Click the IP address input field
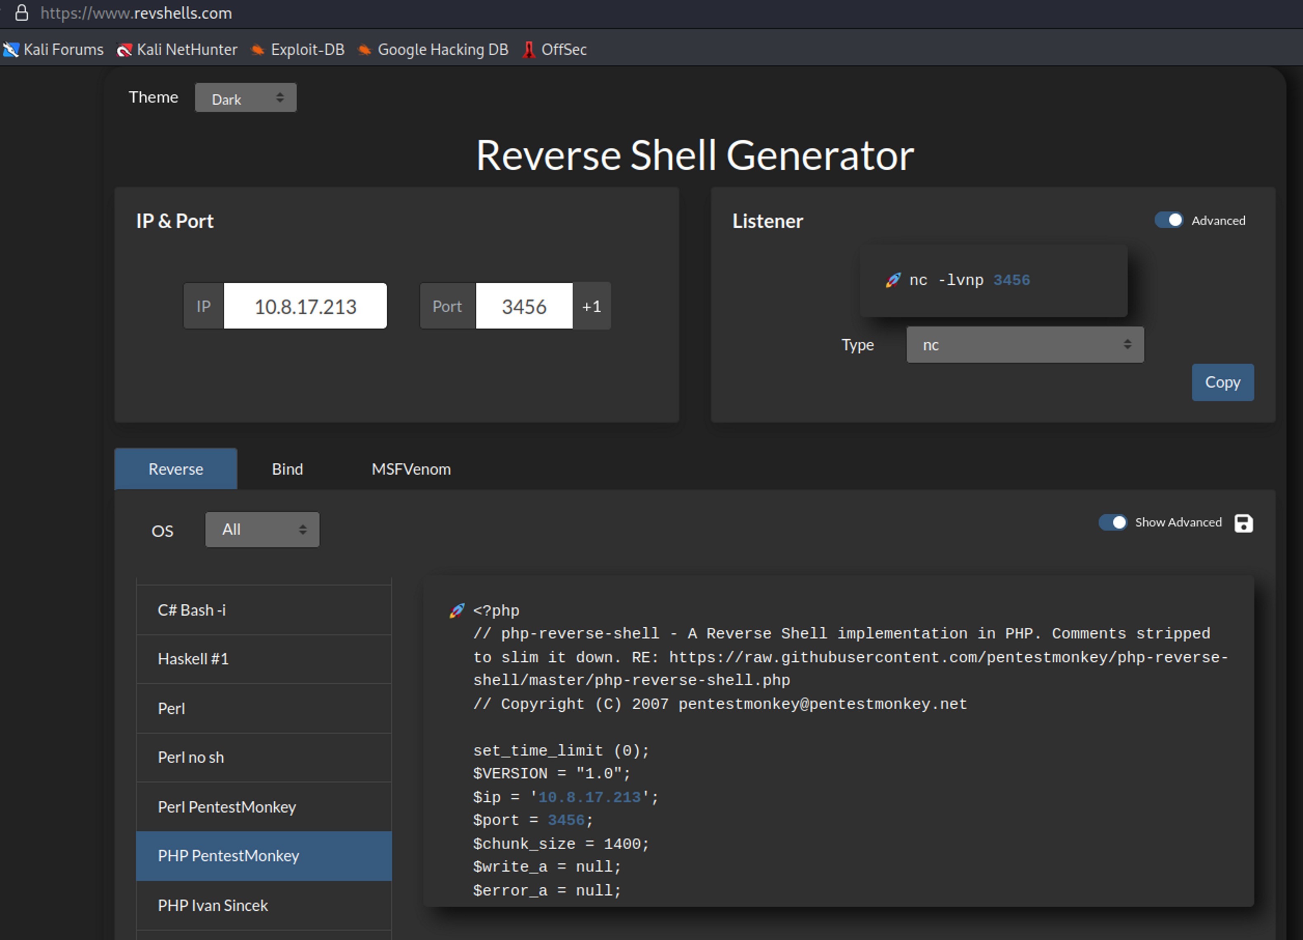 coord(305,306)
